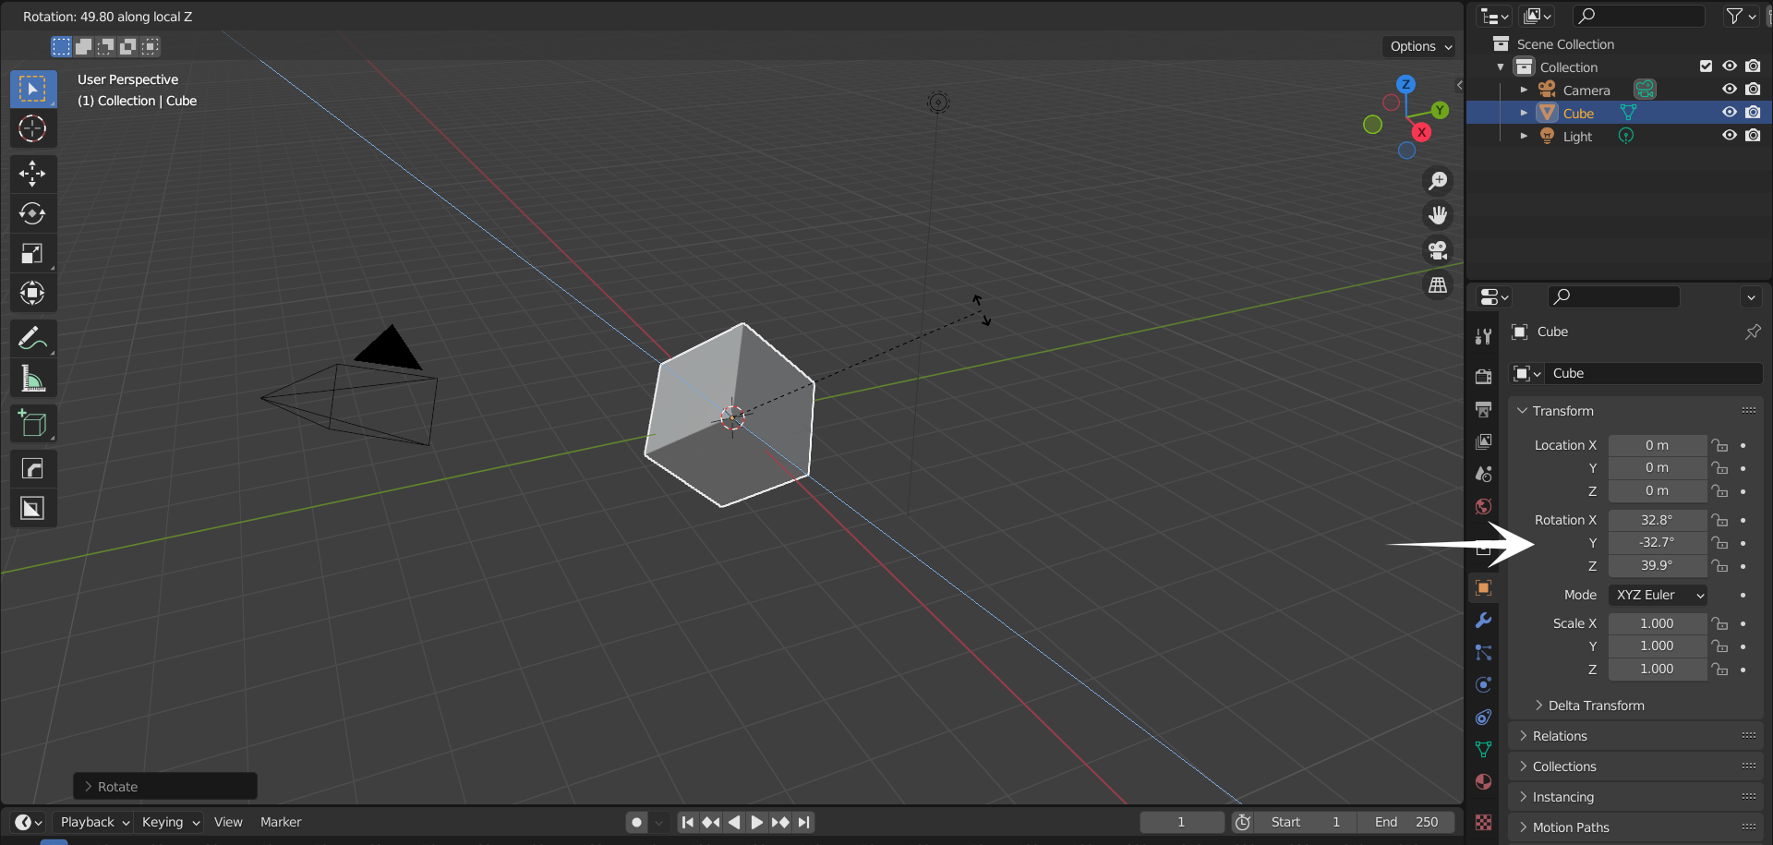Image resolution: width=1773 pixels, height=845 pixels.
Task: Open the Marker menu
Action: (x=281, y=822)
